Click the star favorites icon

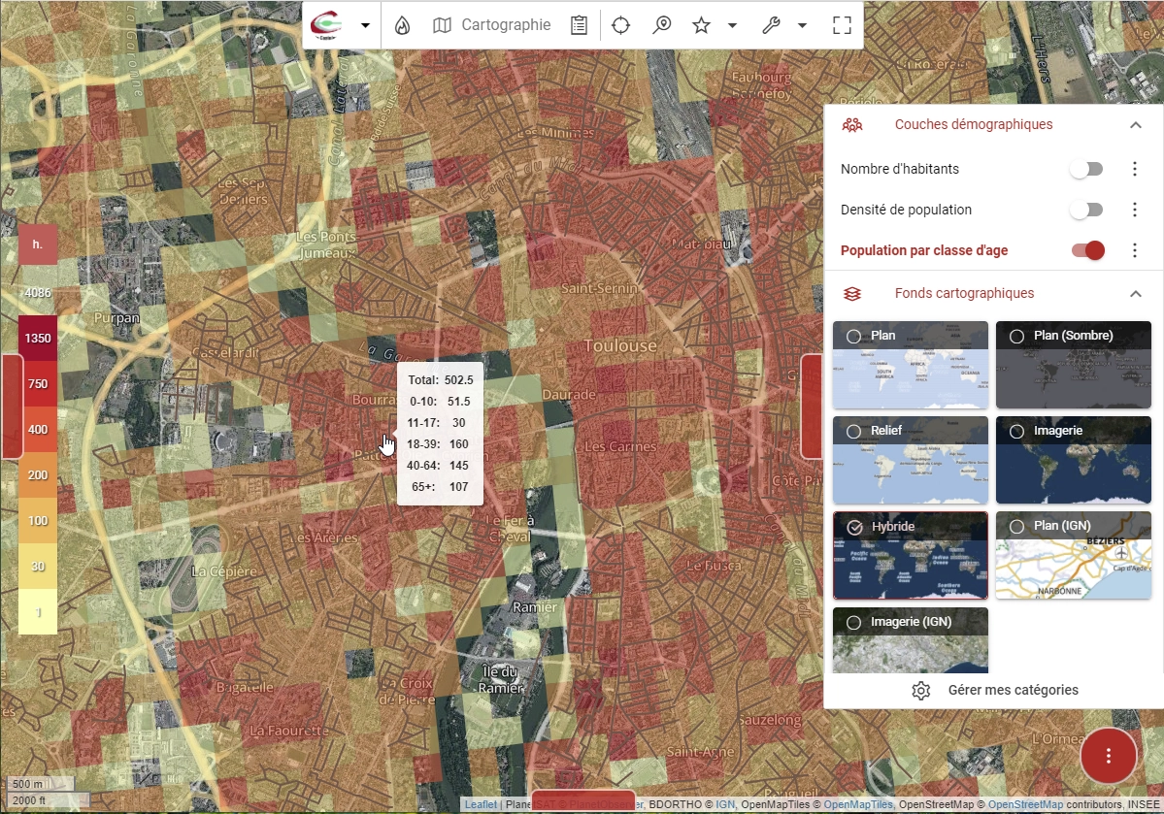pyautogui.click(x=701, y=25)
